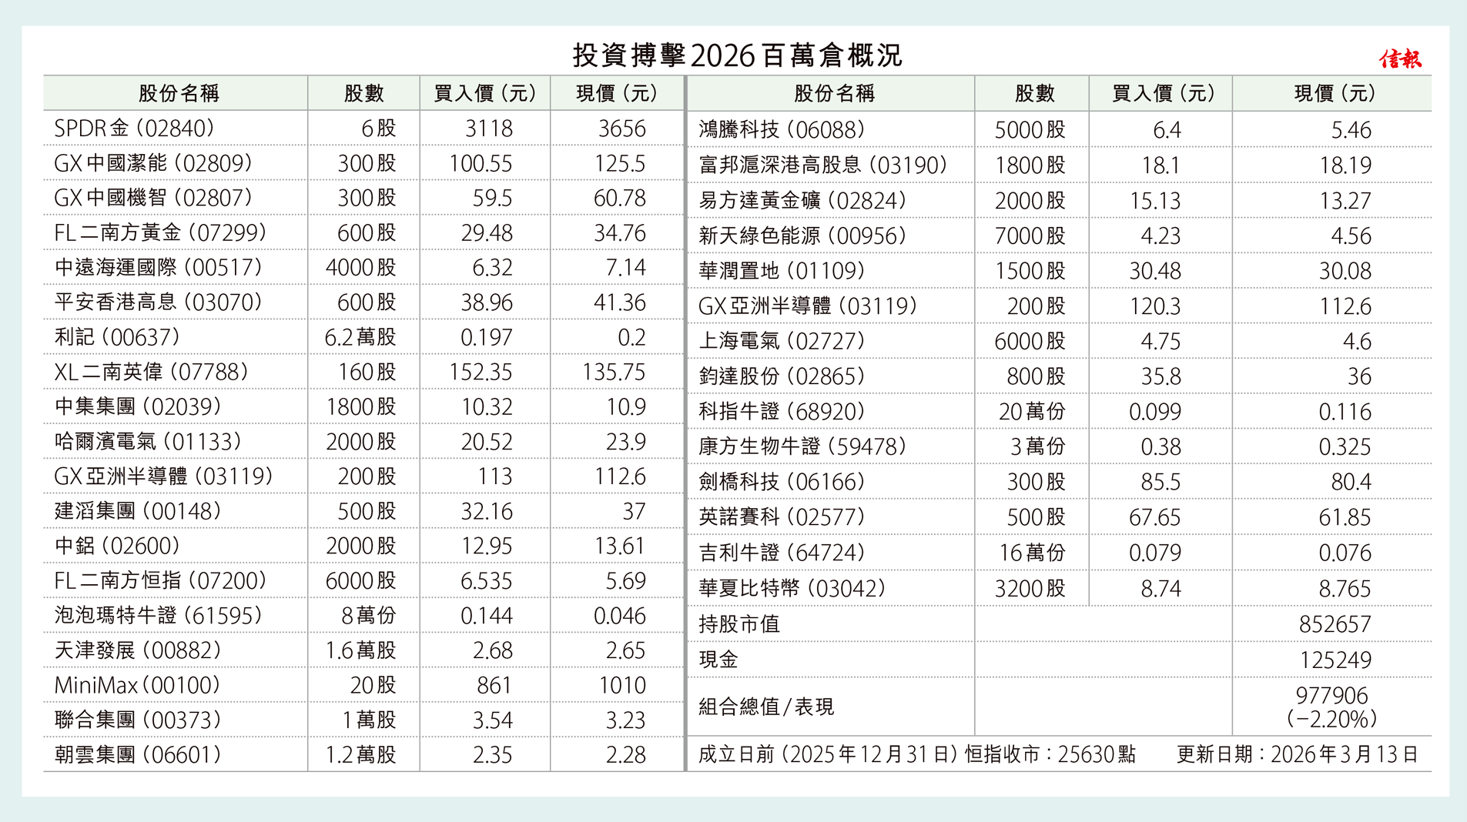The height and width of the screenshot is (822, 1467).
Task: Click the 利記 (00637) share count 6.2萬股
Action: [360, 337]
